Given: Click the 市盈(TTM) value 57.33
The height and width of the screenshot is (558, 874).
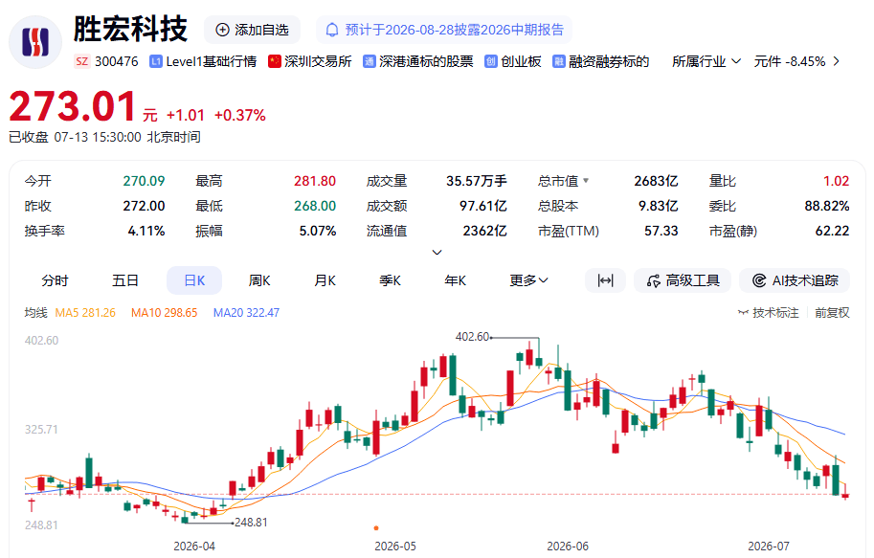Looking at the screenshot, I should [x=661, y=231].
